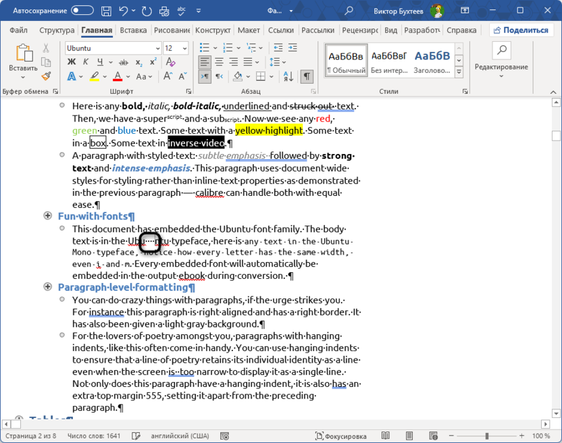Open the Ubuntu font name dropdown

157,48
